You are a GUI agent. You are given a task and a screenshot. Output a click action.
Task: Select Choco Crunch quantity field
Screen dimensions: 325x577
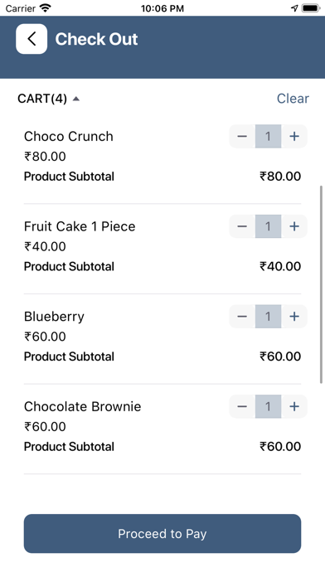point(268,137)
